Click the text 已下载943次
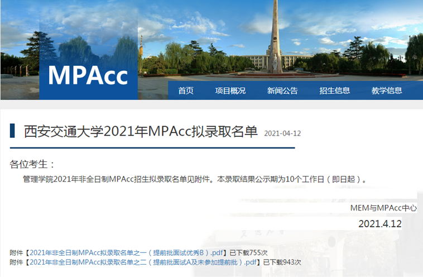The height and width of the screenshot is (278, 423). (282, 262)
